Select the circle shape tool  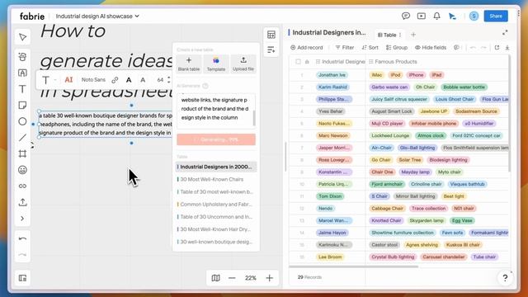(22, 121)
